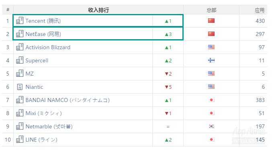Click the red down arrow for Niantic
Screen dimensions: 272x150
tap(166, 87)
